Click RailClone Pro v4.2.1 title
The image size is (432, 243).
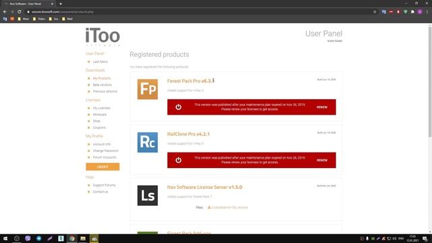click(x=188, y=134)
